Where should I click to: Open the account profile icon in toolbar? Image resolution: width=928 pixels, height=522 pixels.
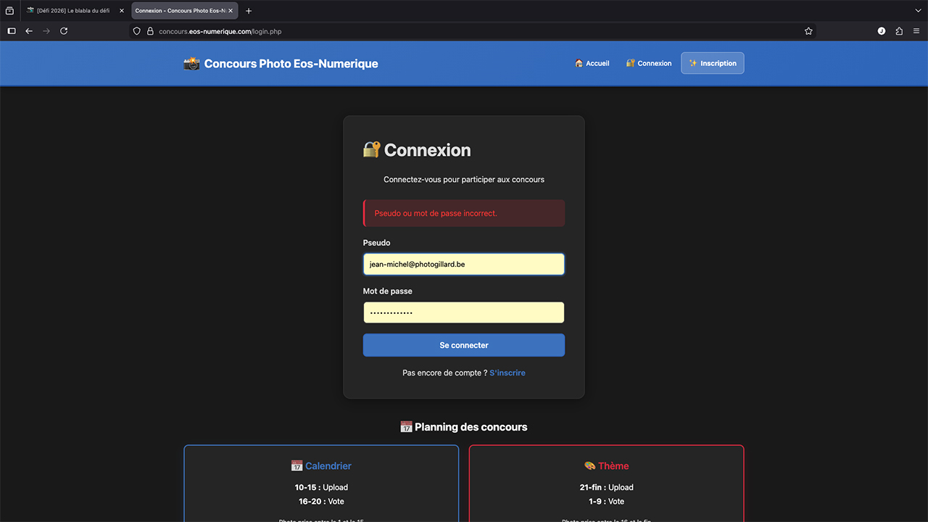tap(882, 31)
